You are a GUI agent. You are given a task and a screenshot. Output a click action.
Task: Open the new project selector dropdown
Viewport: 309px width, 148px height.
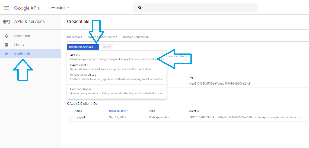[59, 8]
